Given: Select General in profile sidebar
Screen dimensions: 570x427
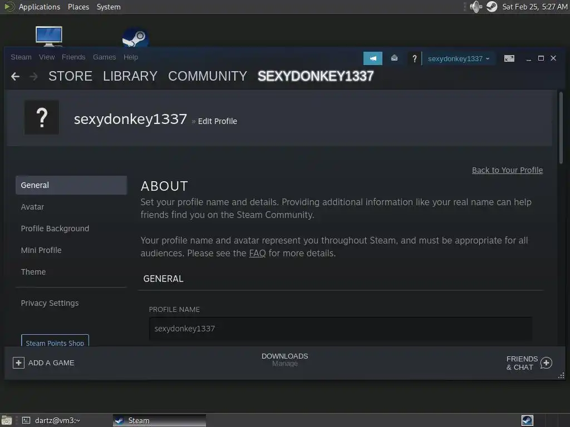Looking at the screenshot, I should pos(71,185).
